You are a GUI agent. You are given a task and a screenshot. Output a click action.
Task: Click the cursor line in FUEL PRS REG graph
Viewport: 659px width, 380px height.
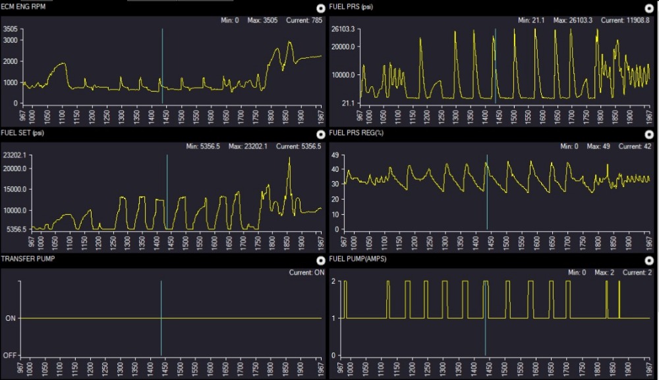tap(487, 192)
